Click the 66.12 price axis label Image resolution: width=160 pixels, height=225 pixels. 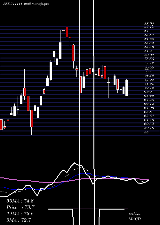149,104
